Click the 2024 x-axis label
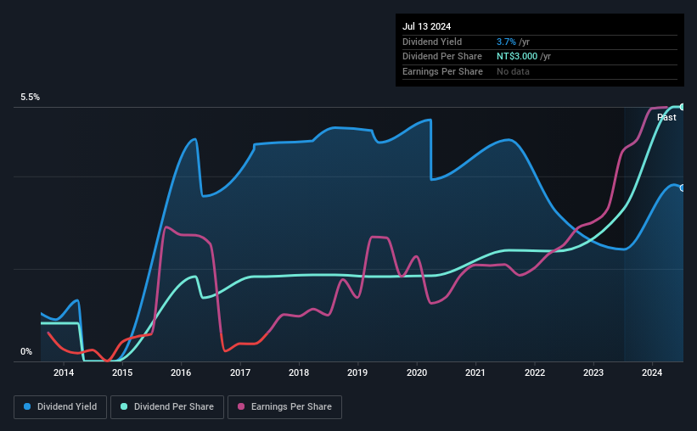This screenshot has width=697, height=431. click(652, 372)
